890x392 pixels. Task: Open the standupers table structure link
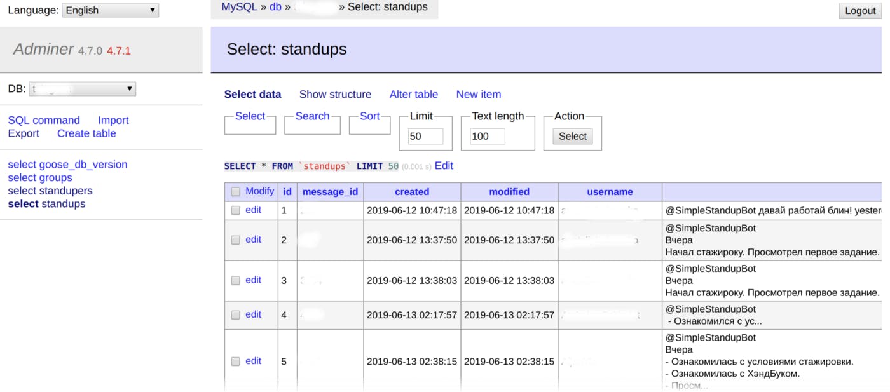[x=66, y=191]
